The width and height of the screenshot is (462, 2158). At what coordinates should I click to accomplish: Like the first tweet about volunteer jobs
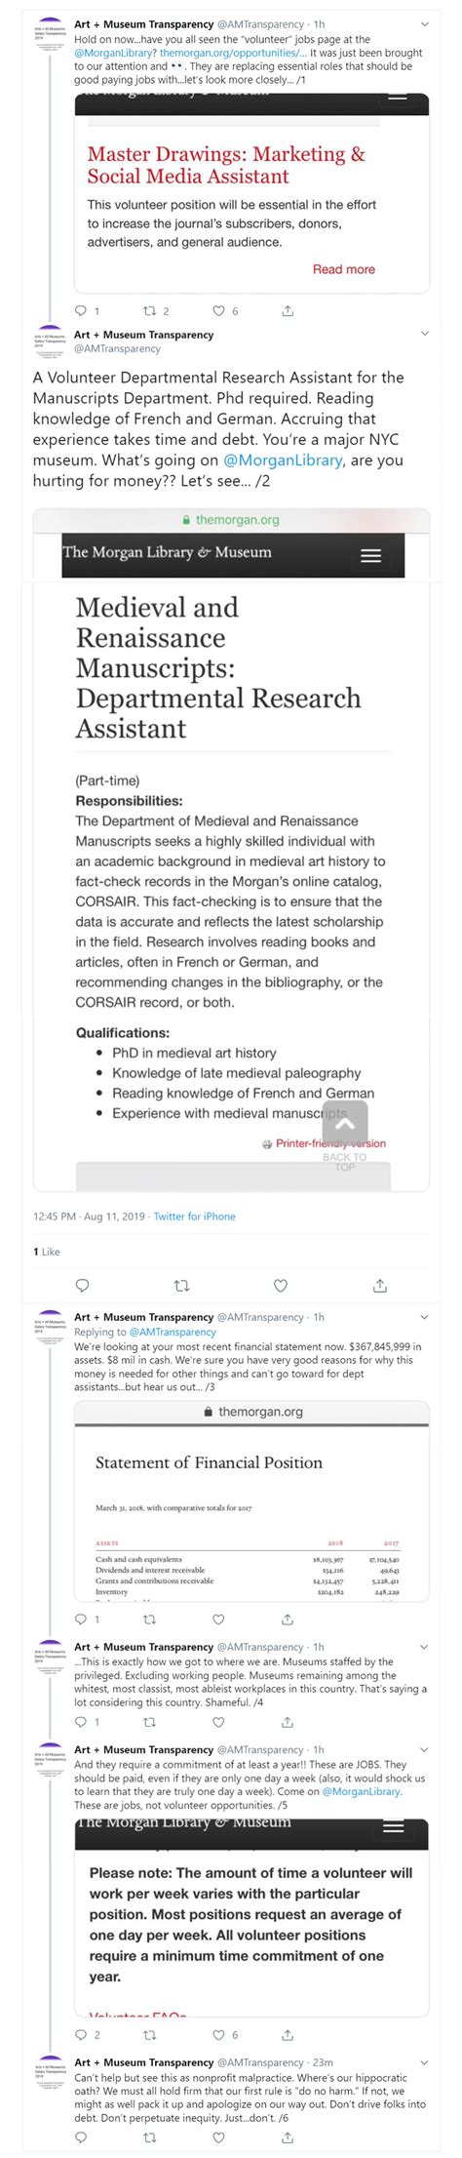pos(219,311)
